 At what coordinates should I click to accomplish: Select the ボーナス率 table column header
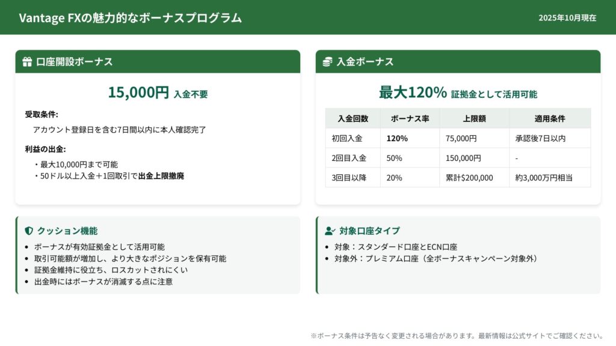tap(410, 118)
